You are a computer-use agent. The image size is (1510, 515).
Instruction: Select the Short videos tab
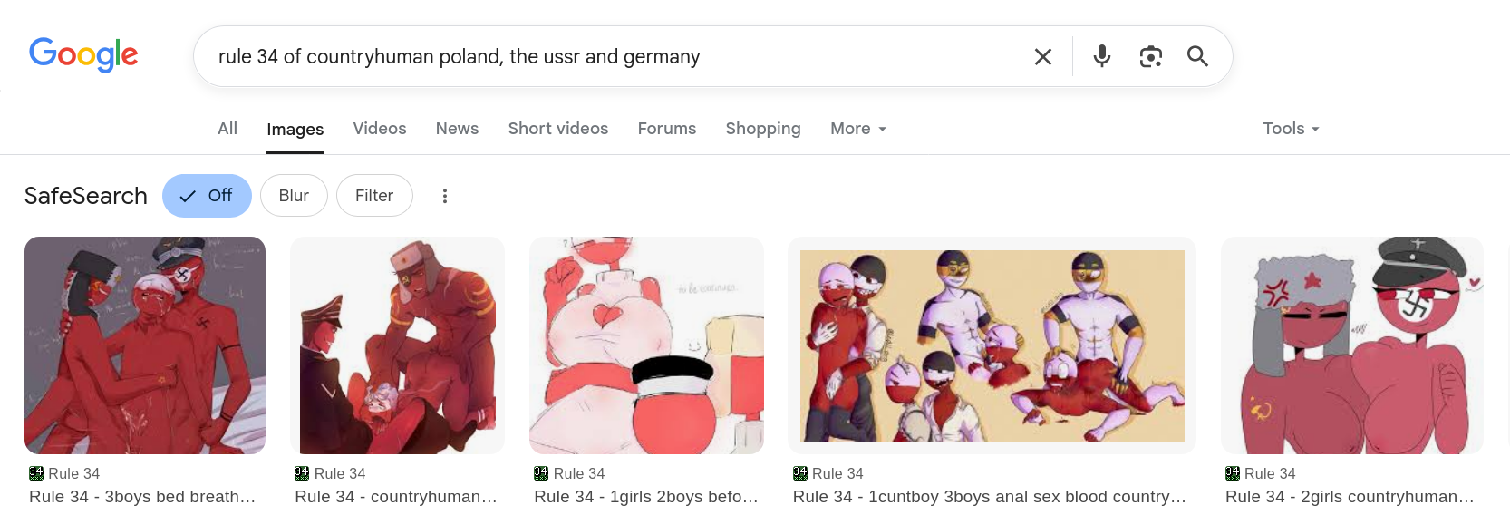pyautogui.click(x=558, y=129)
